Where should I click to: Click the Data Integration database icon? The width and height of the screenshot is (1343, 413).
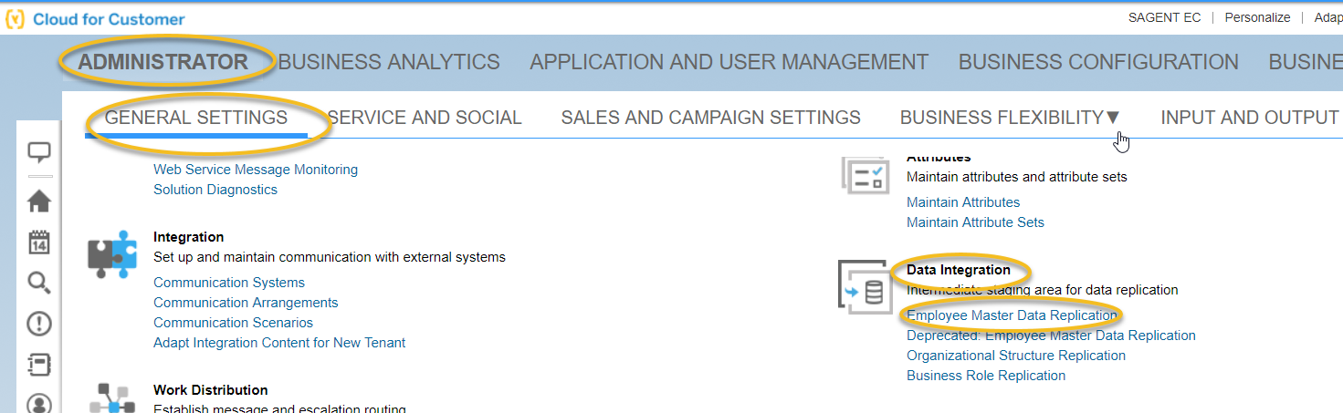(865, 287)
